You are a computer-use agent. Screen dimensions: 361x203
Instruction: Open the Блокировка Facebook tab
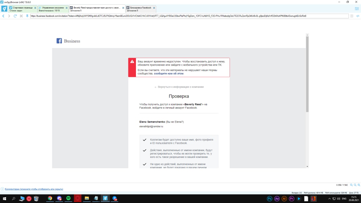(140, 9)
